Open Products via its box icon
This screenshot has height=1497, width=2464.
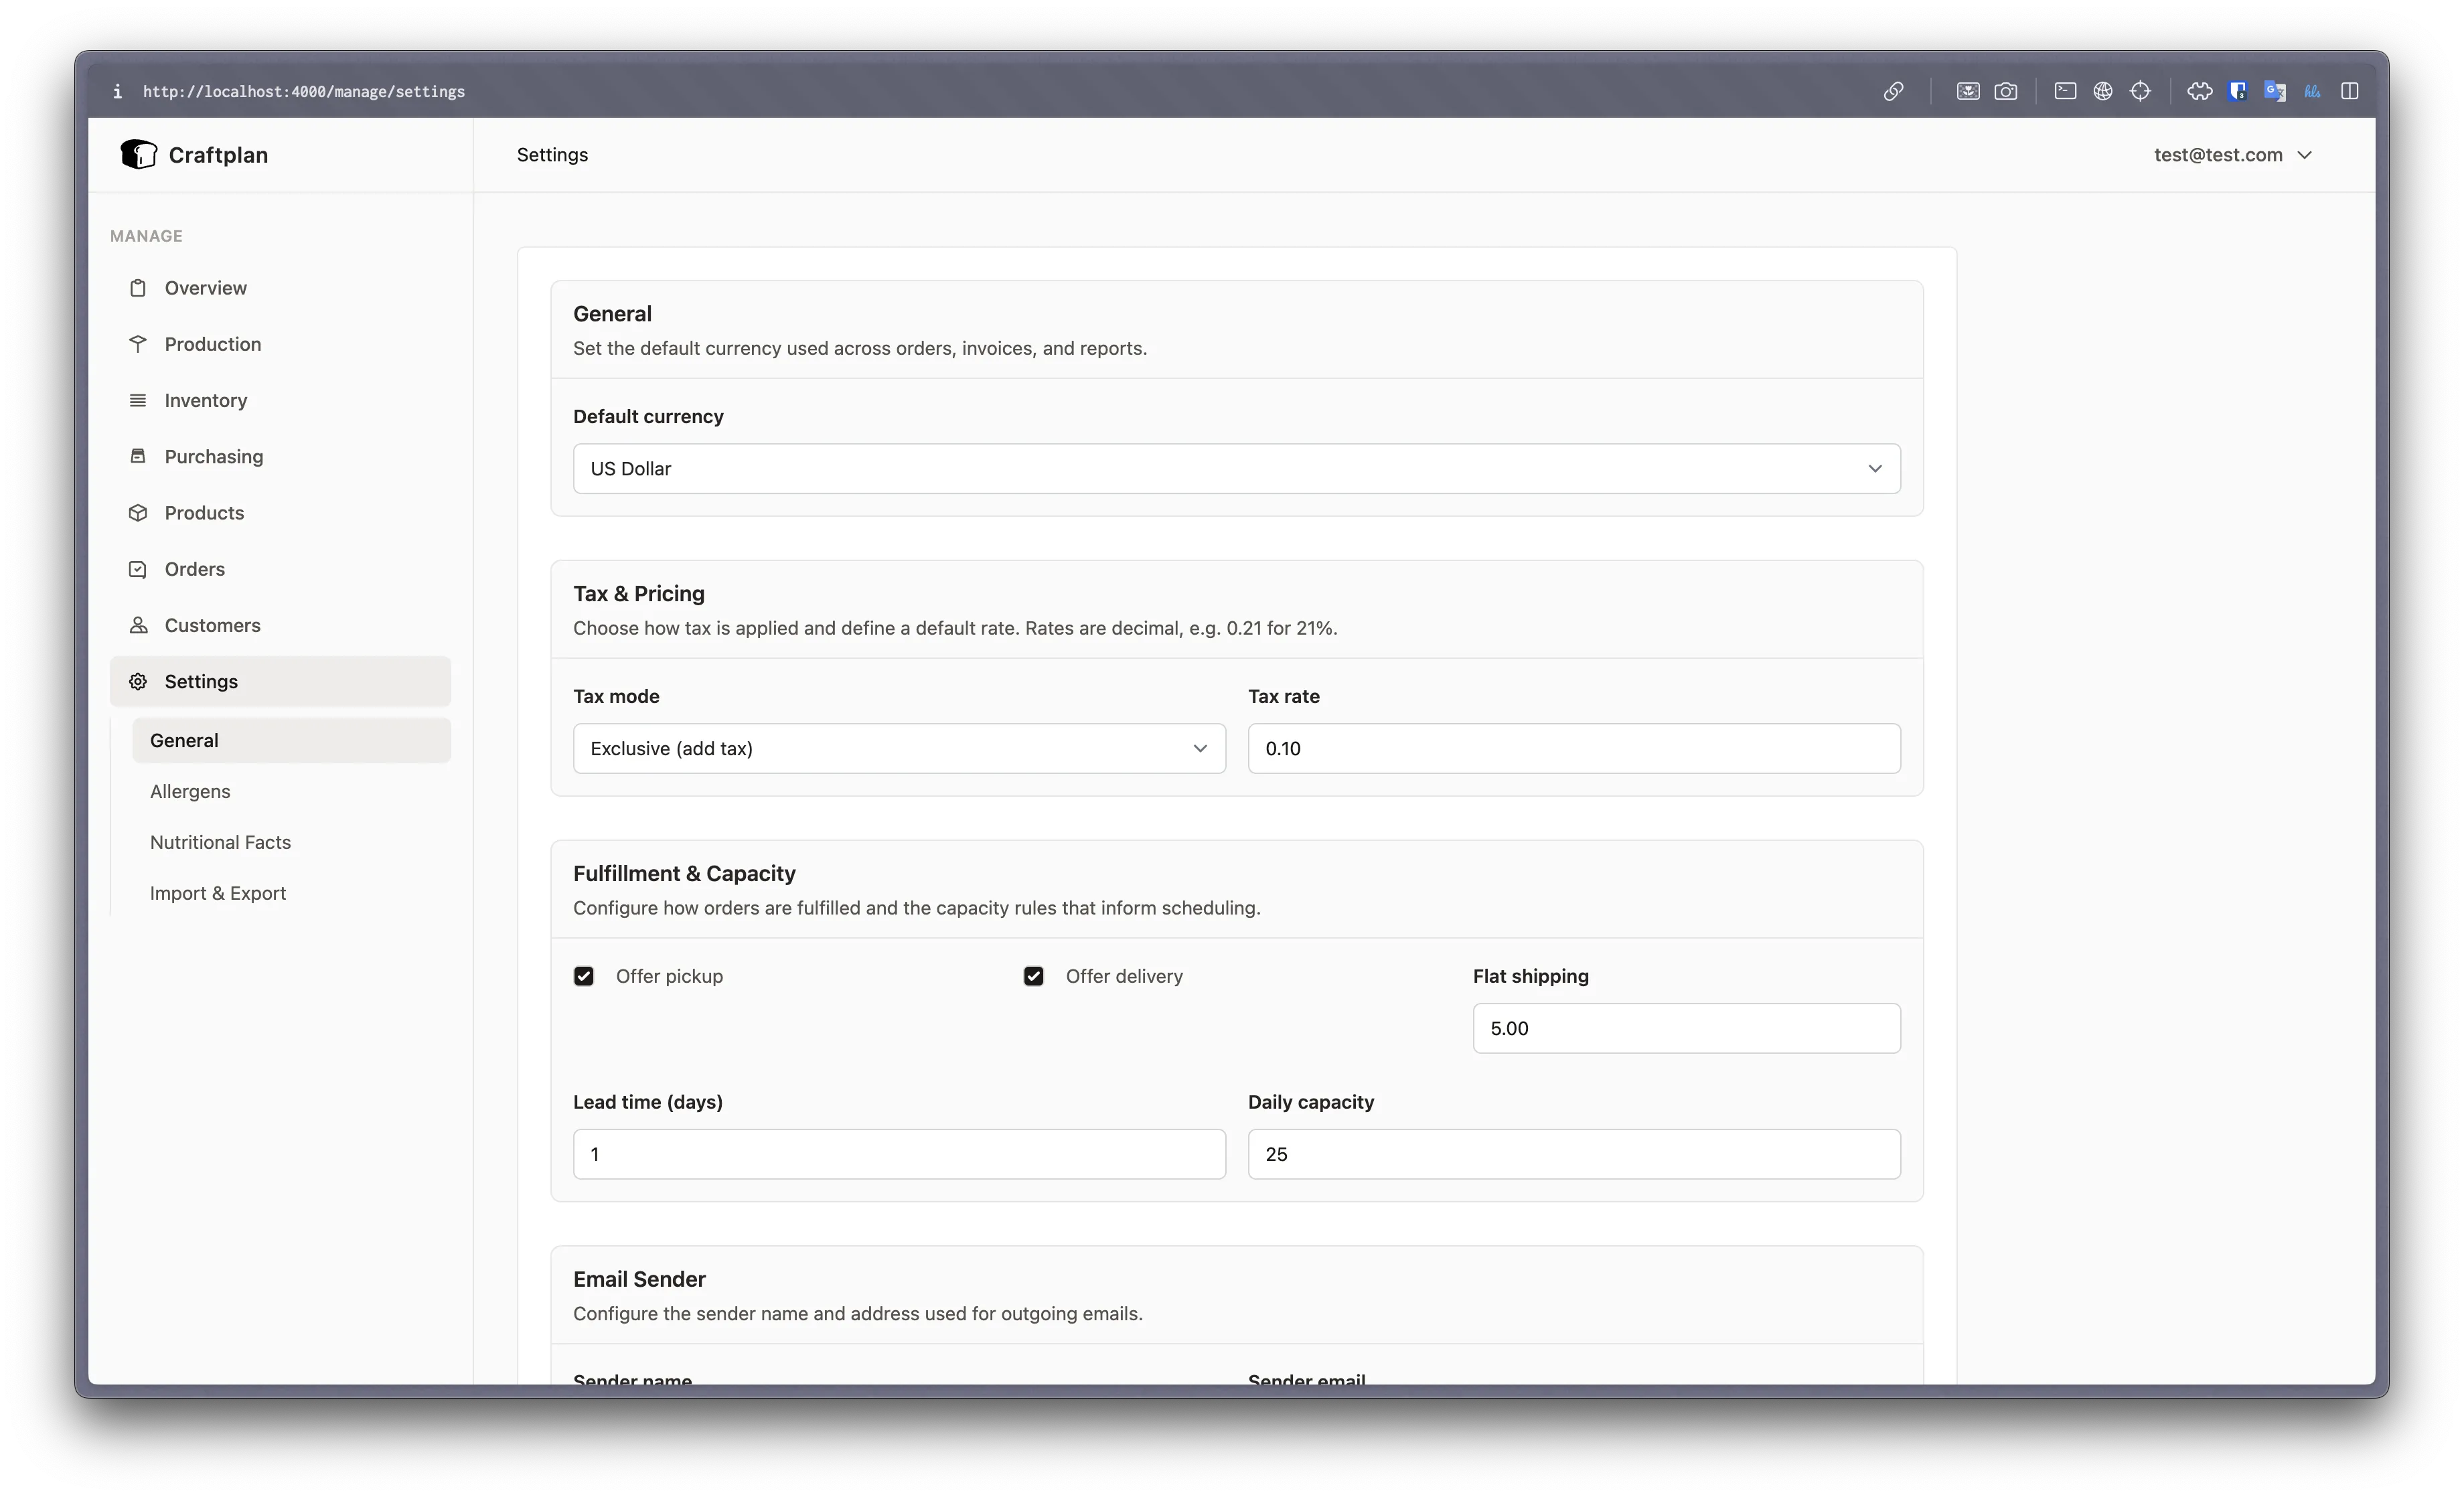(x=139, y=512)
